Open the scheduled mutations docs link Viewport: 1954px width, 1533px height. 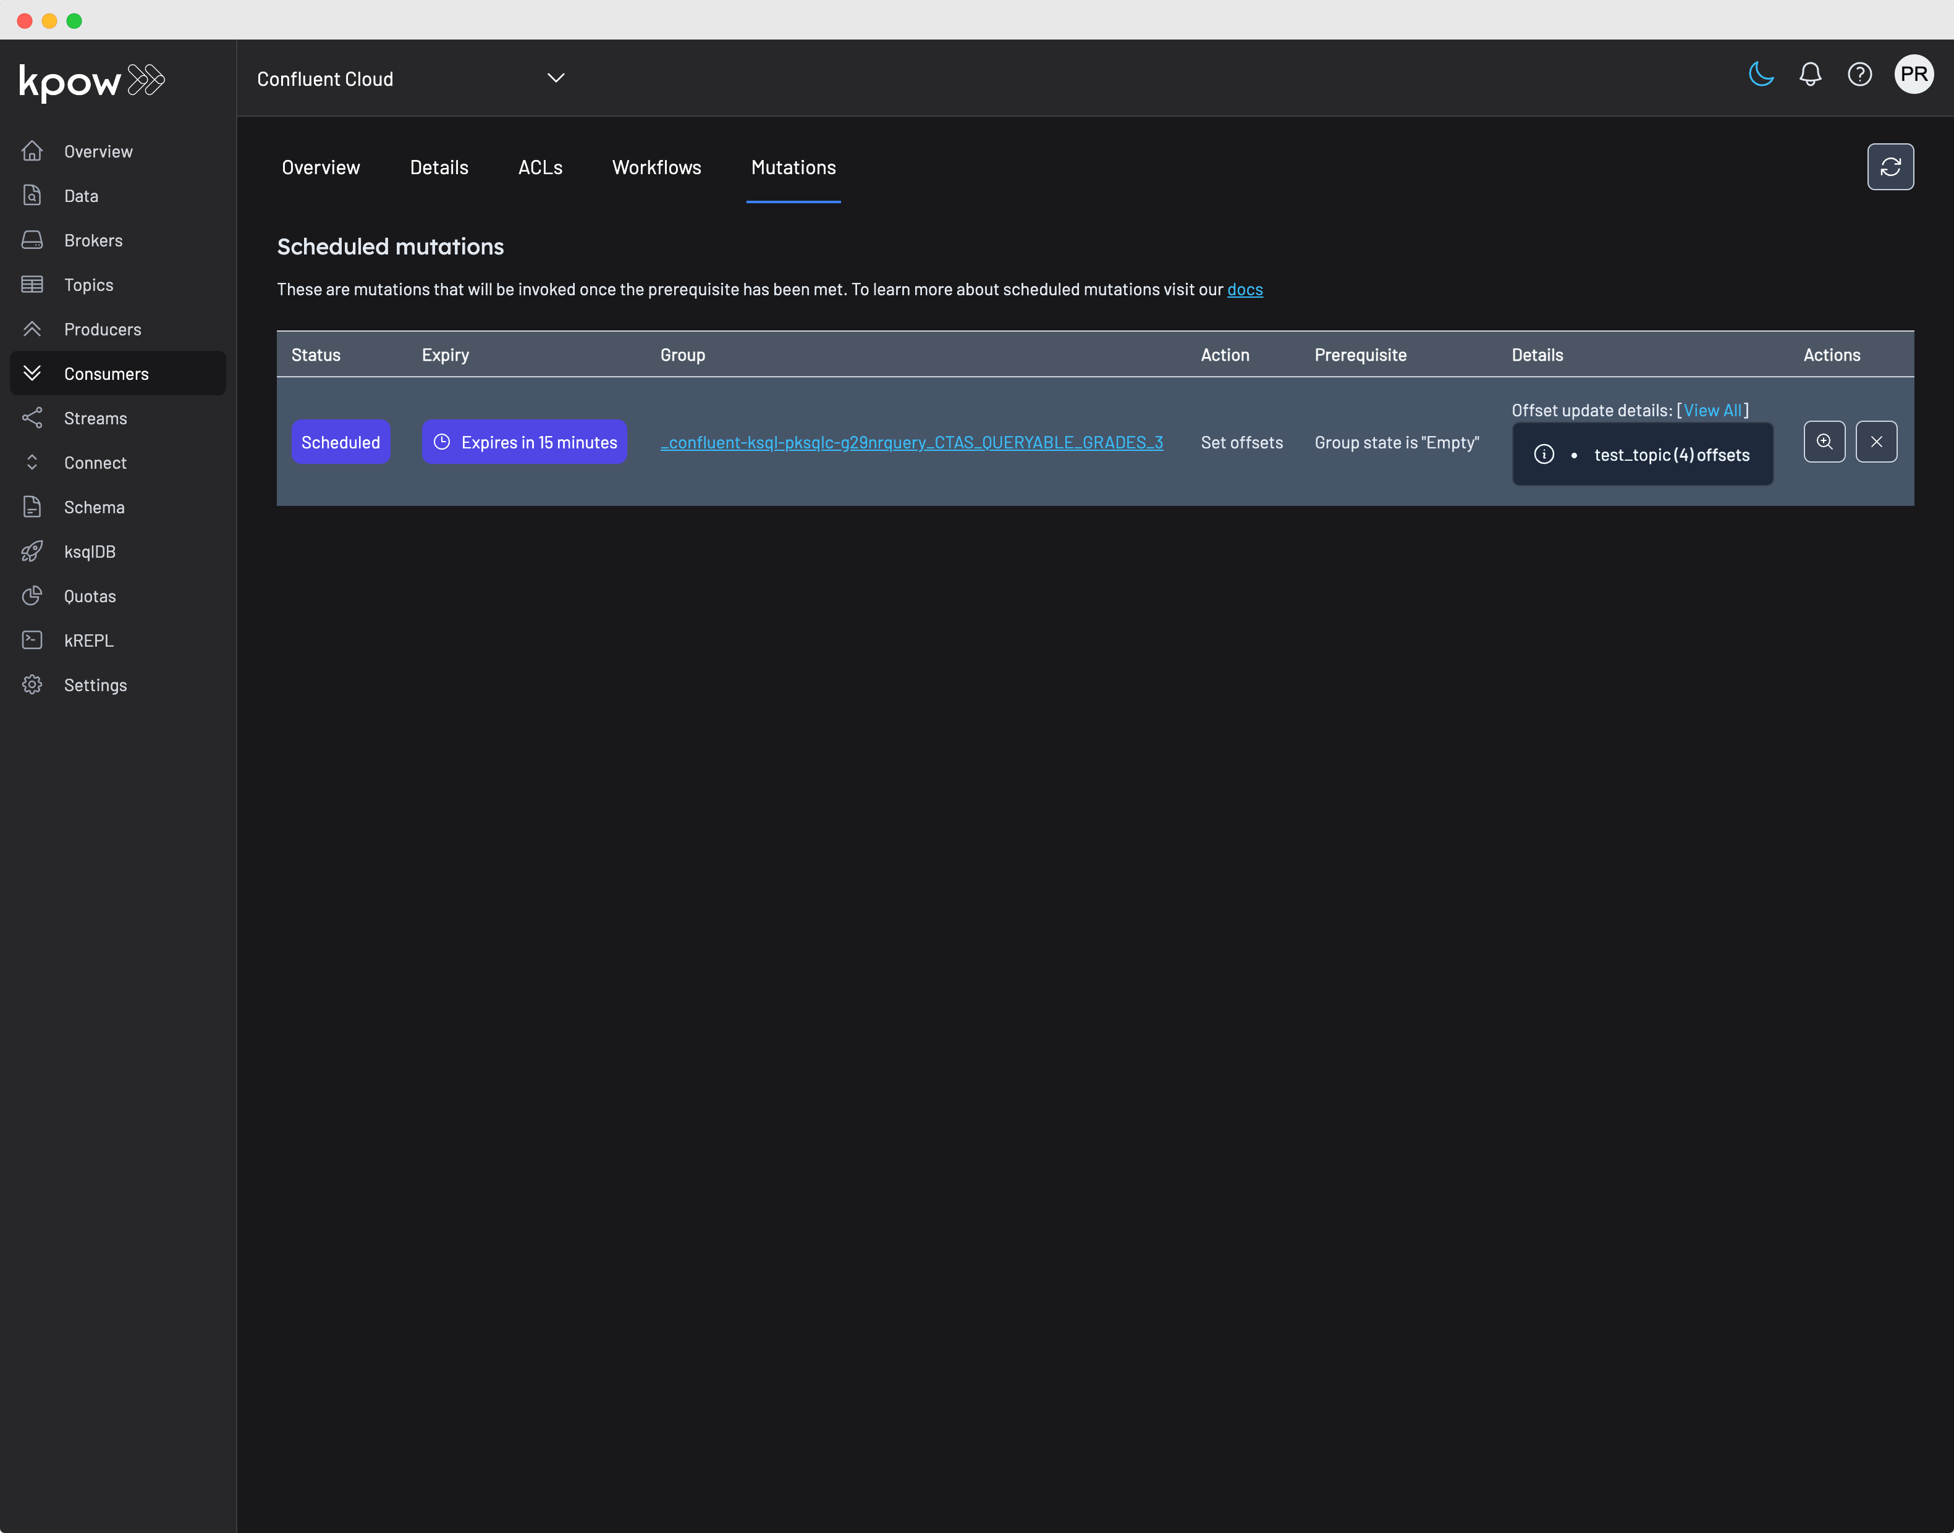coord(1245,289)
